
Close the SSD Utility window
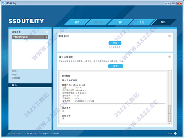179,3
